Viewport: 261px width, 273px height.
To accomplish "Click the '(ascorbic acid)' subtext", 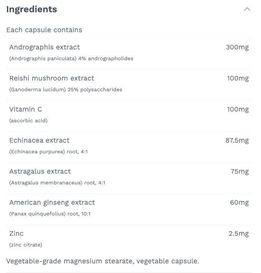I will [x=28, y=121].
